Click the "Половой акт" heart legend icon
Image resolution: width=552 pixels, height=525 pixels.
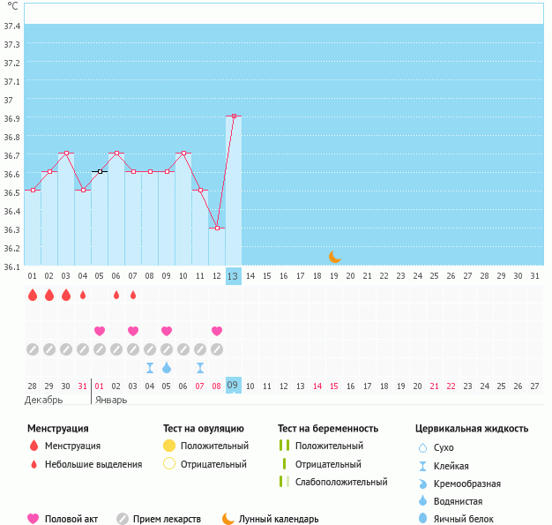[34, 519]
